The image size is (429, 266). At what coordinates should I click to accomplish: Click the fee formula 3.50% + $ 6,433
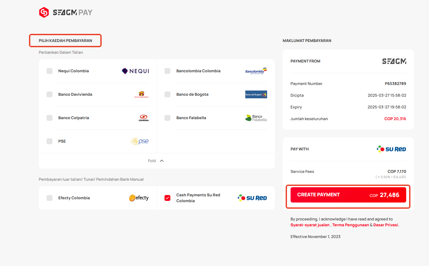391,177
